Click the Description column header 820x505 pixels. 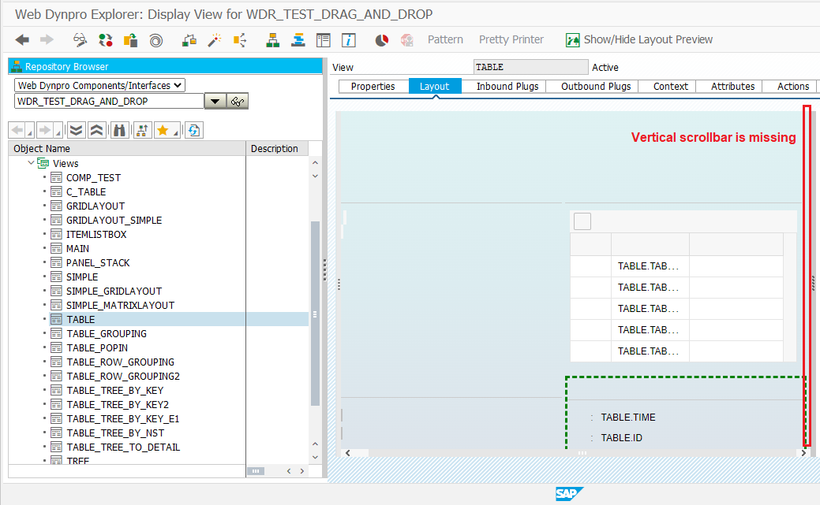(277, 148)
